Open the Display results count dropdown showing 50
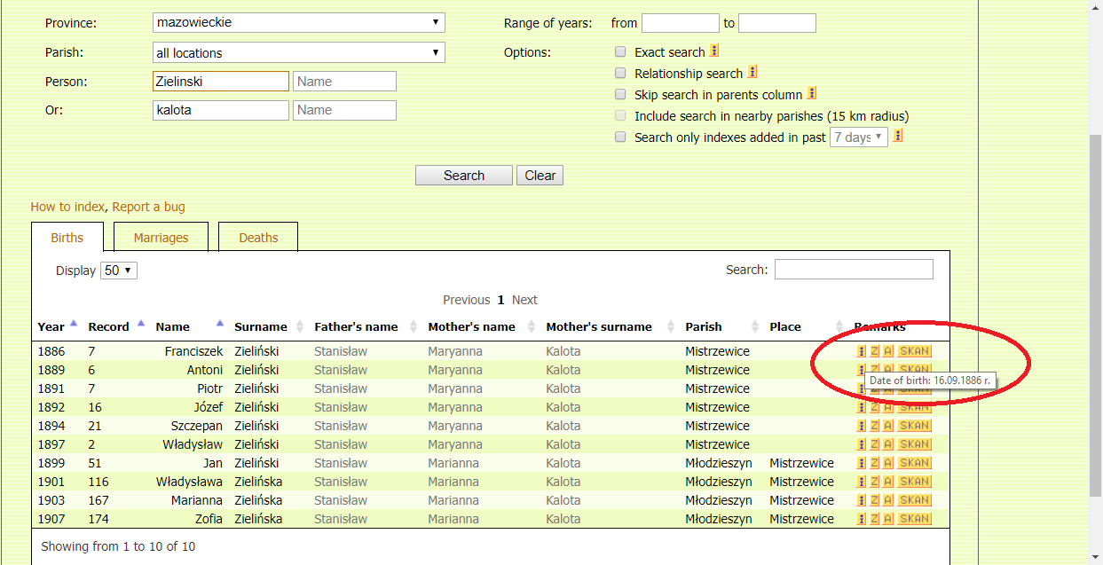This screenshot has width=1103, height=565. (118, 270)
